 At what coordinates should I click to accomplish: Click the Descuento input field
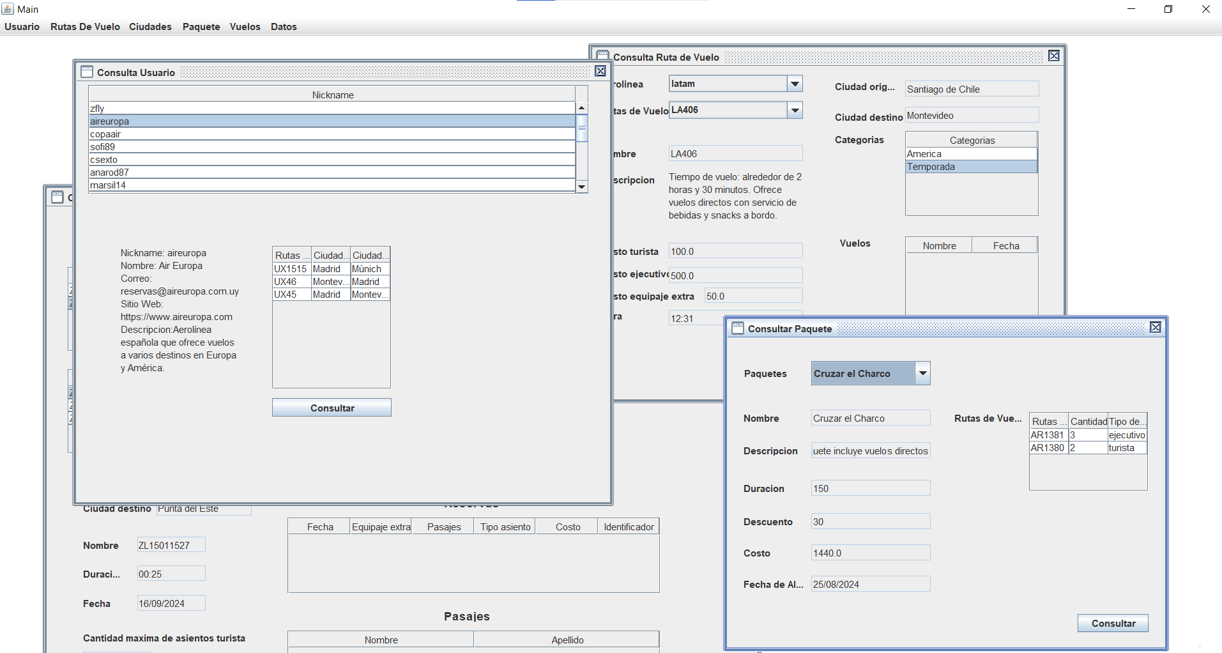click(870, 522)
